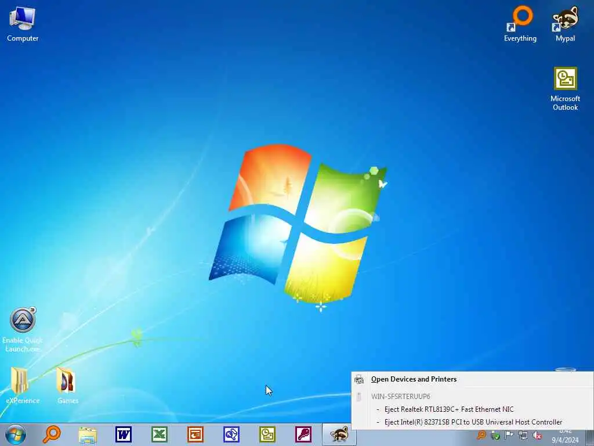This screenshot has width=594, height=446.
Task: Click Eject Intel(R) 82371SB PCI to USB controller
Action: point(473,422)
